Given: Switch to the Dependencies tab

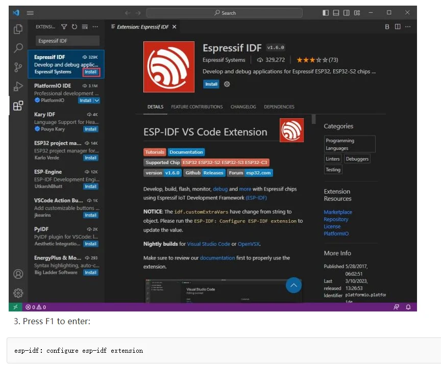Looking at the screenshot, I should pos(279,107).
